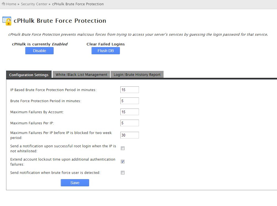Image resolution: width=277 pixels, height=206 pixels.
Task: Click the Flush DB button
Action: click(106, 51)
